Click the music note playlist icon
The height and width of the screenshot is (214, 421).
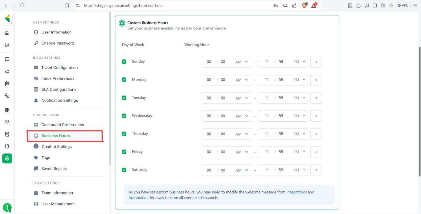click(x=367, y=6)
